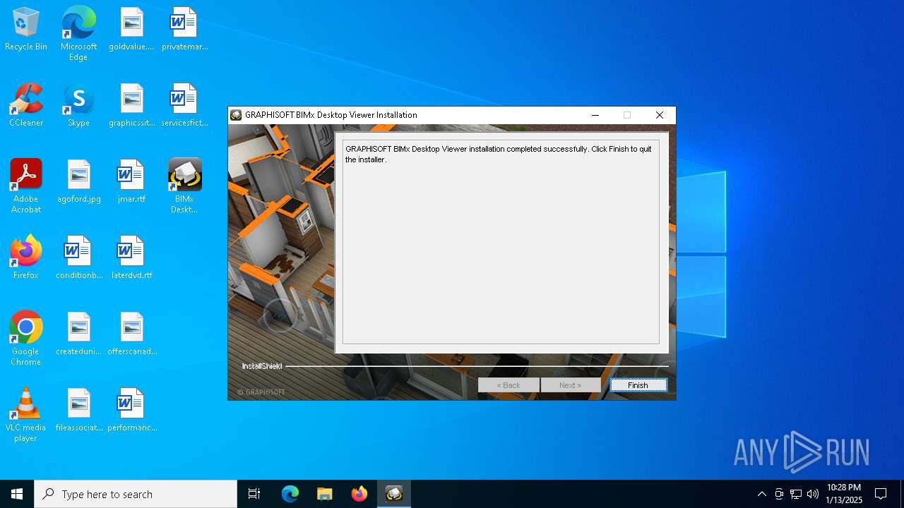This screenshot has width=904, height=508.
Task: Select the createduni image file icon
Action: coord(78,334)
